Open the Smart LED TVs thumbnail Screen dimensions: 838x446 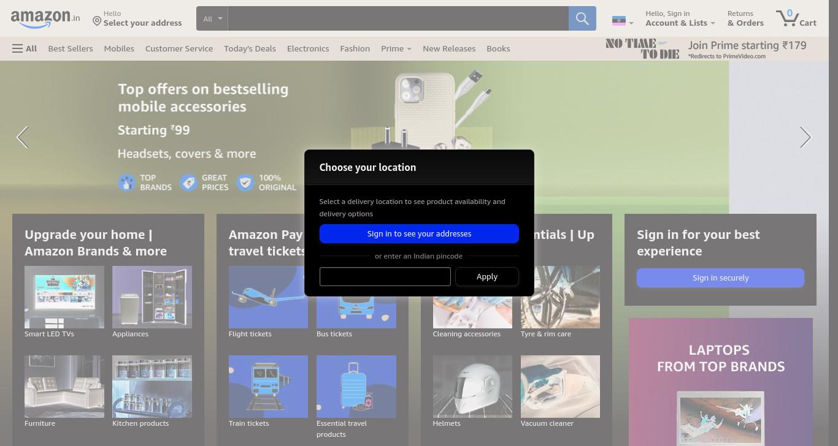(64, 297)
